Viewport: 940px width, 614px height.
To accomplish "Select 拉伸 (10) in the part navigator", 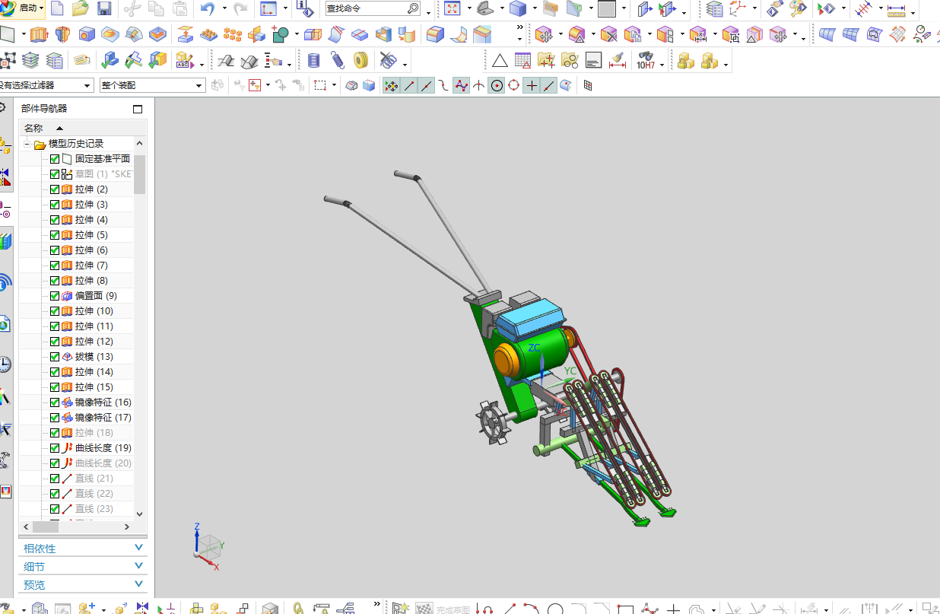I will point(94,311).
